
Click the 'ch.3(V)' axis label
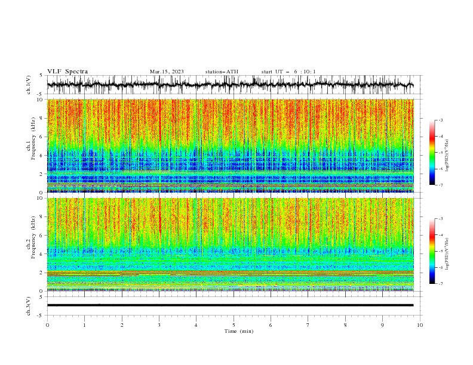[29, 306]
